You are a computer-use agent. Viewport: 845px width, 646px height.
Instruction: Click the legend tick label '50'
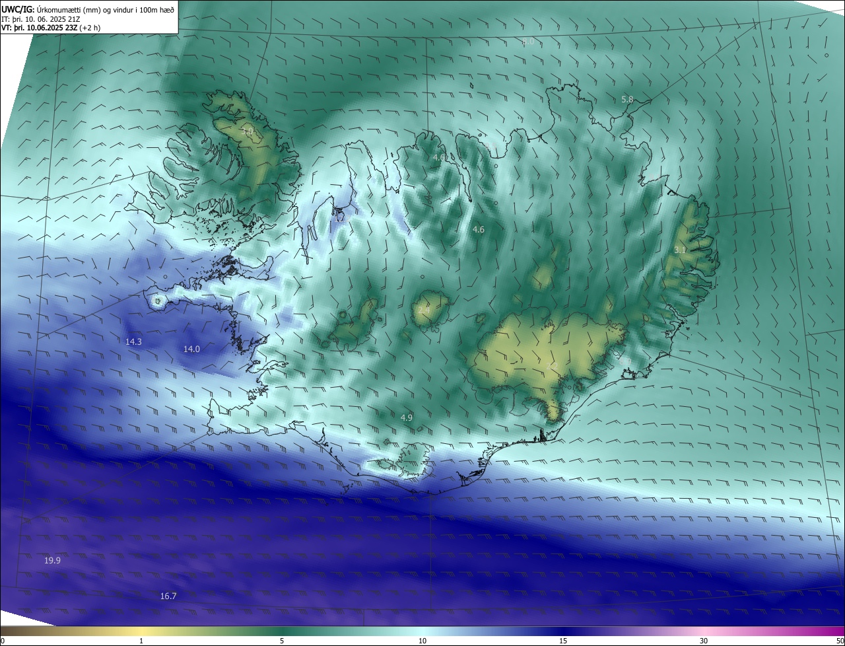pos(840,641)
